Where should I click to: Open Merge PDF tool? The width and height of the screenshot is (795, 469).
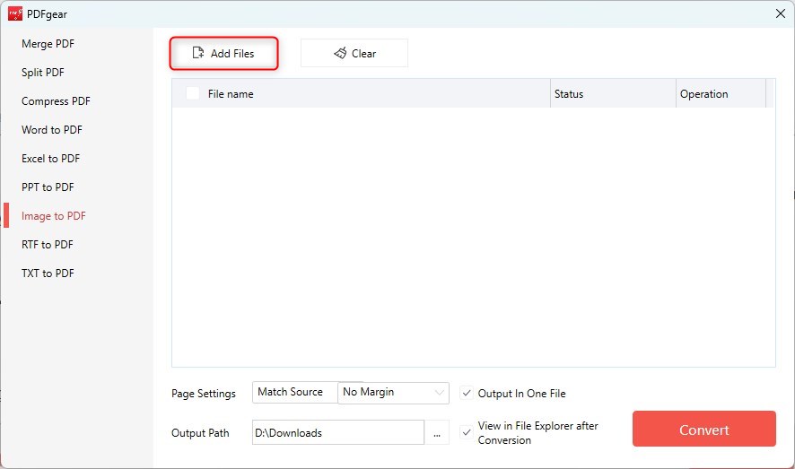point(48,44)
